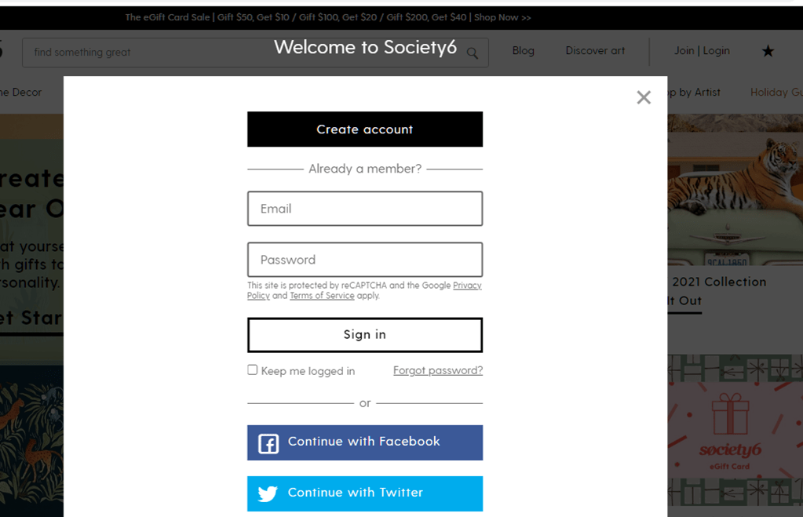Click the Sign in button
Screen dimensions: 803x517
point(365,335)
